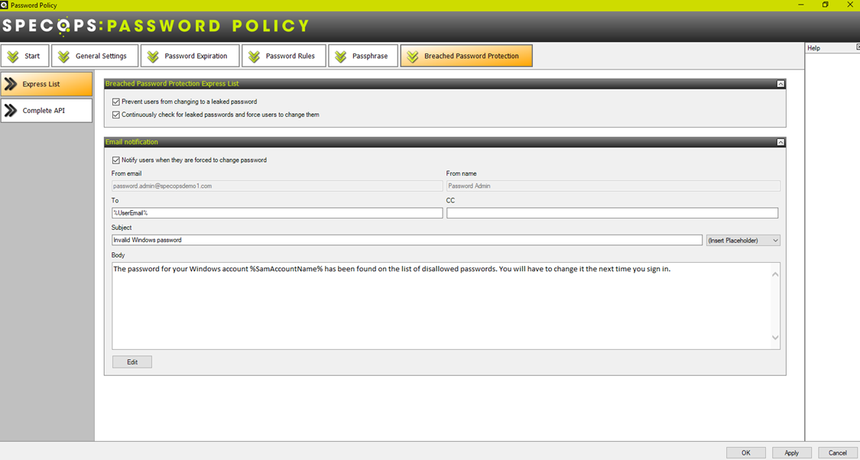
Task: Open the Insert Placeholder dropdown
Action: tap(743, 240)
